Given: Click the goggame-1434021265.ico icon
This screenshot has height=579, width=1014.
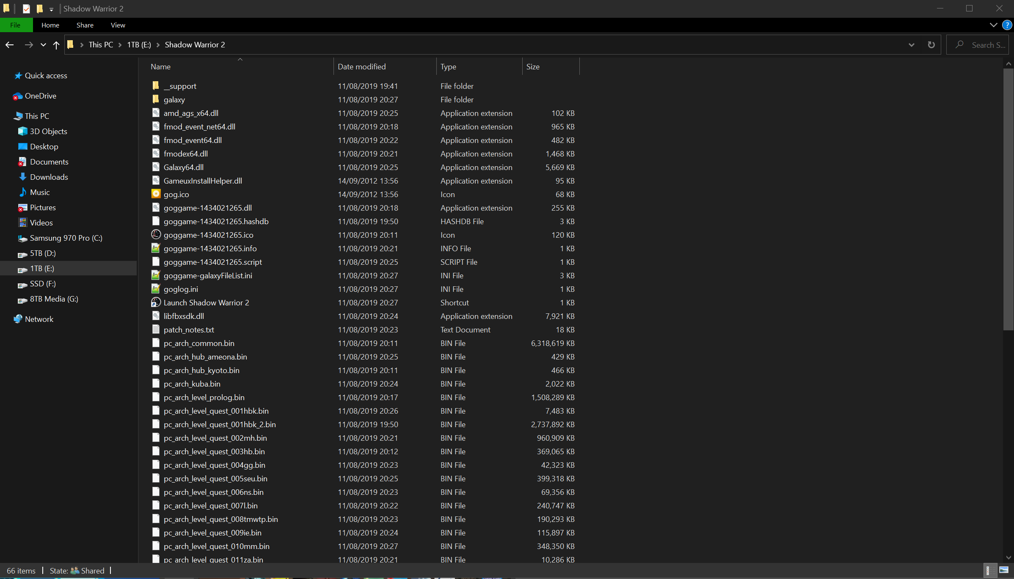Looking at the screenshot, I should point(156,235).
